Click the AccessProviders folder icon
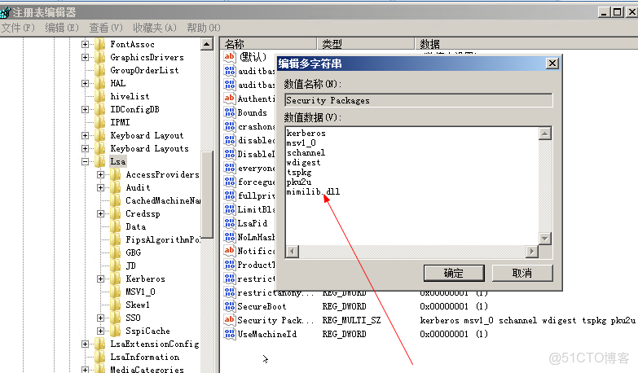The image size is (638, 373). tap(116, 174)
